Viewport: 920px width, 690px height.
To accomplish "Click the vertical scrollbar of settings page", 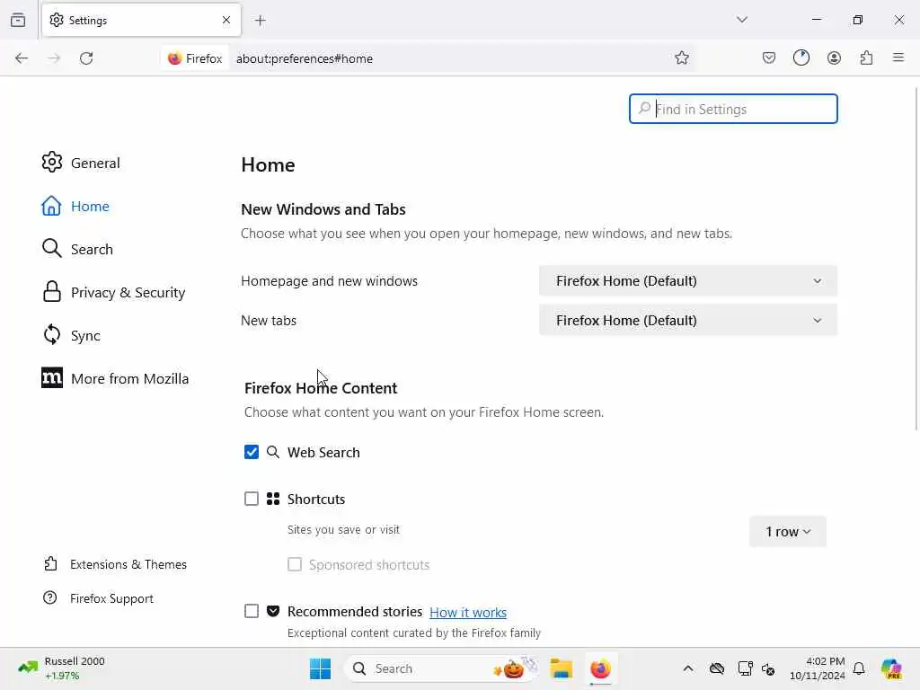I will coord(916,258).
